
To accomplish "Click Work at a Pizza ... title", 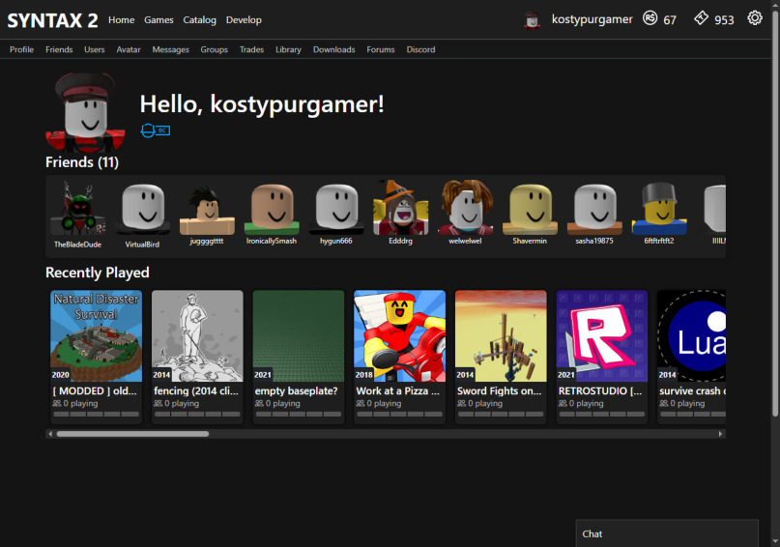I will 398,390.
